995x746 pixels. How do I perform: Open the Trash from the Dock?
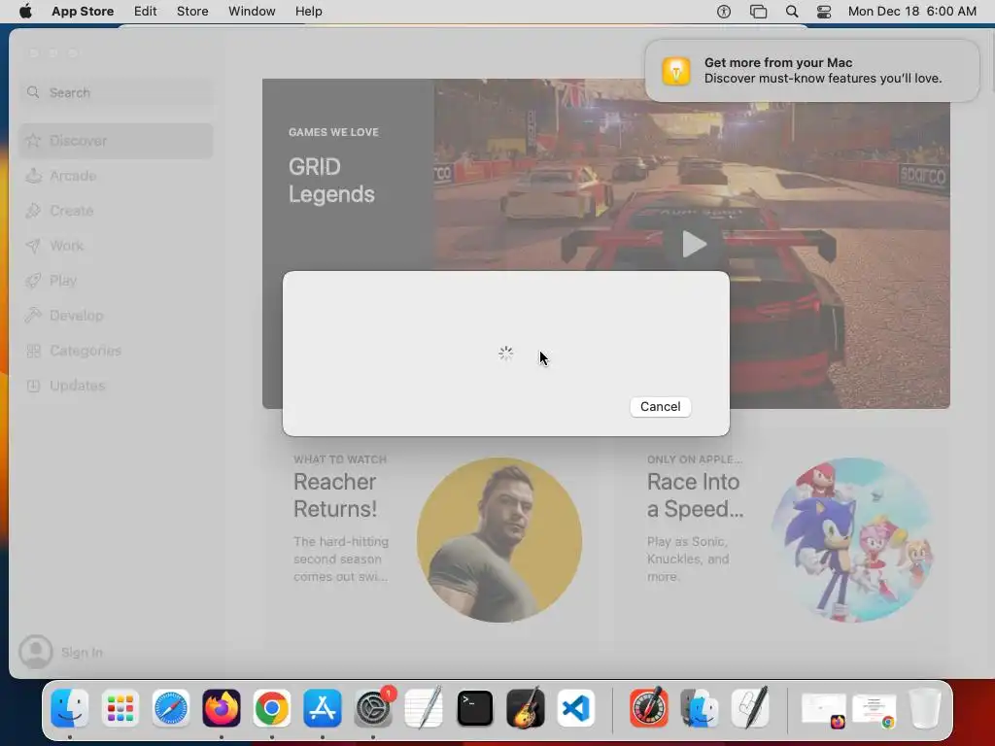tap(925, 708)
